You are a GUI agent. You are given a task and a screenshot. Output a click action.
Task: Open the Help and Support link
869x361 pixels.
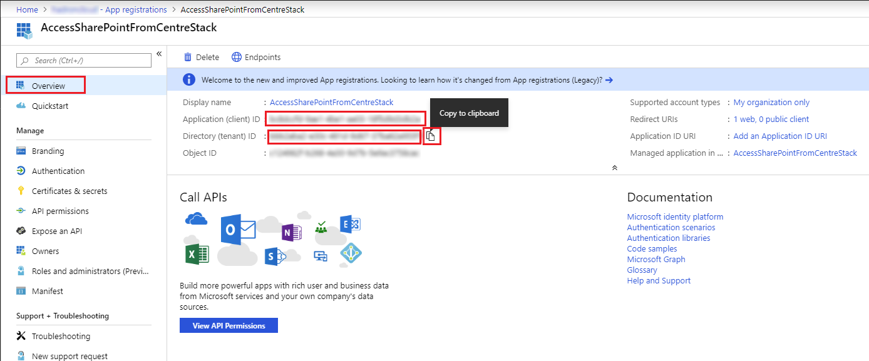659,280
